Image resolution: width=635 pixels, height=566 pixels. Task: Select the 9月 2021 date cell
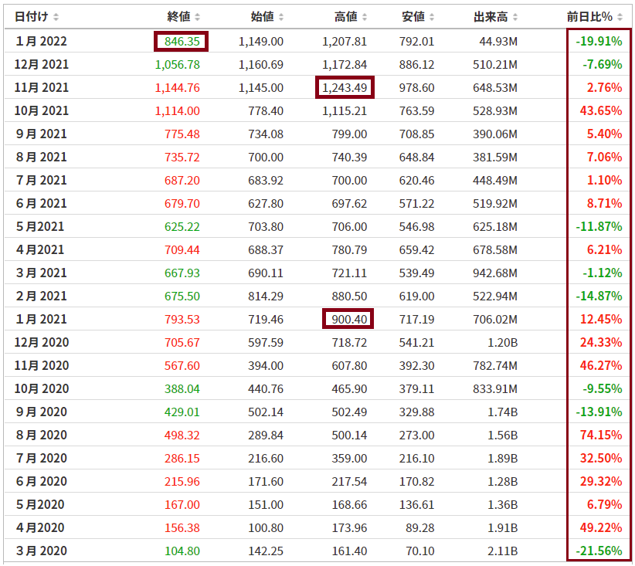coord(41,134)
